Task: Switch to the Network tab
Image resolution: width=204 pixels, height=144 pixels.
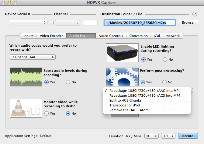Action: click(173, 36)
